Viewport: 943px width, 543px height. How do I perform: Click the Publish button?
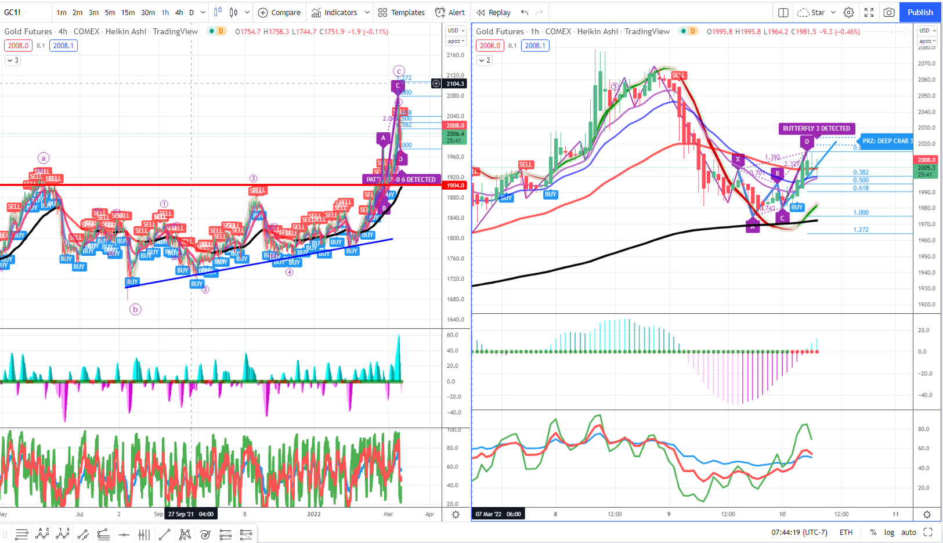[920, 12]
